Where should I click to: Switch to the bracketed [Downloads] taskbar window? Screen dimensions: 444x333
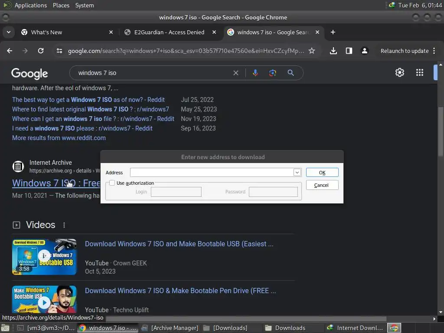click(x=225, y=328)
